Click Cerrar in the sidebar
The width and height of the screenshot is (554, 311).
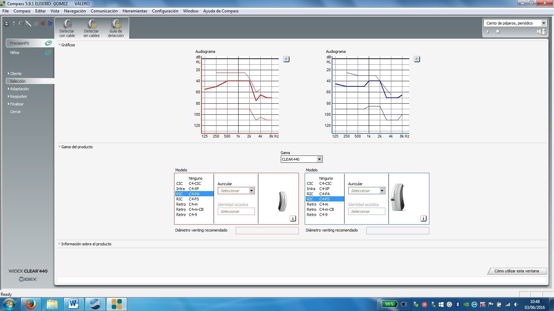pos(15,112)
